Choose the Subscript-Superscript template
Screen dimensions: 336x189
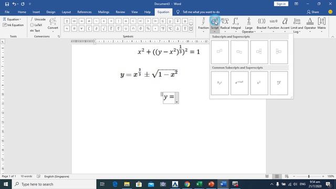[x=259, y=52]
